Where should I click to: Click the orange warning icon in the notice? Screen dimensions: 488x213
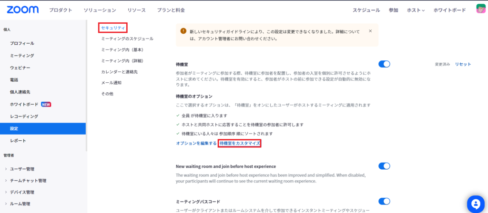pos(183,31)
